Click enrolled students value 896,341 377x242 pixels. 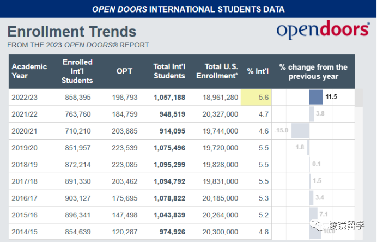coord(78,215)
